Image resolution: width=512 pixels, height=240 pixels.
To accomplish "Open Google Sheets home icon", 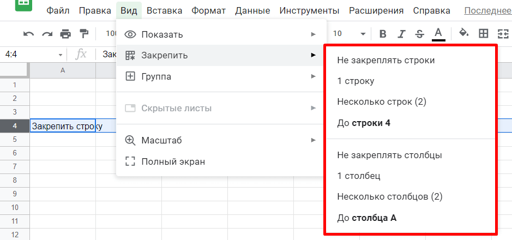I will coord(24,5).
